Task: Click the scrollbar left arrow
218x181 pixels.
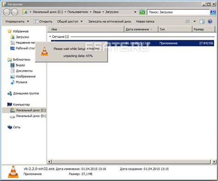Action: (50, 161)
